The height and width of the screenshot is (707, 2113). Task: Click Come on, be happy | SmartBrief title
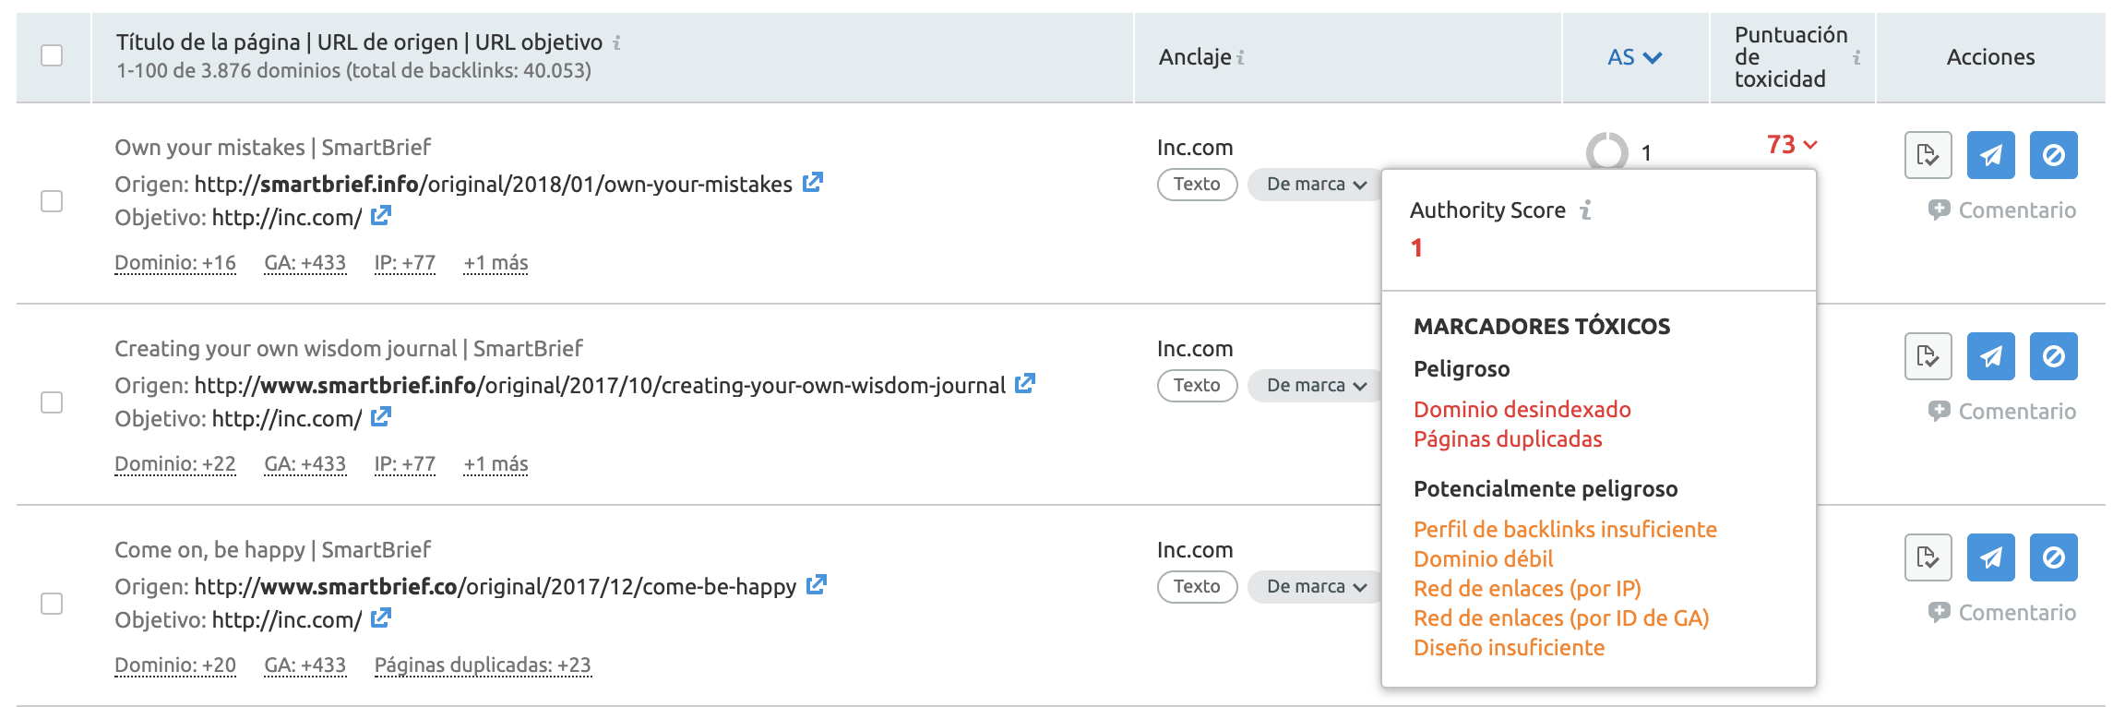(x=272, y=550)
